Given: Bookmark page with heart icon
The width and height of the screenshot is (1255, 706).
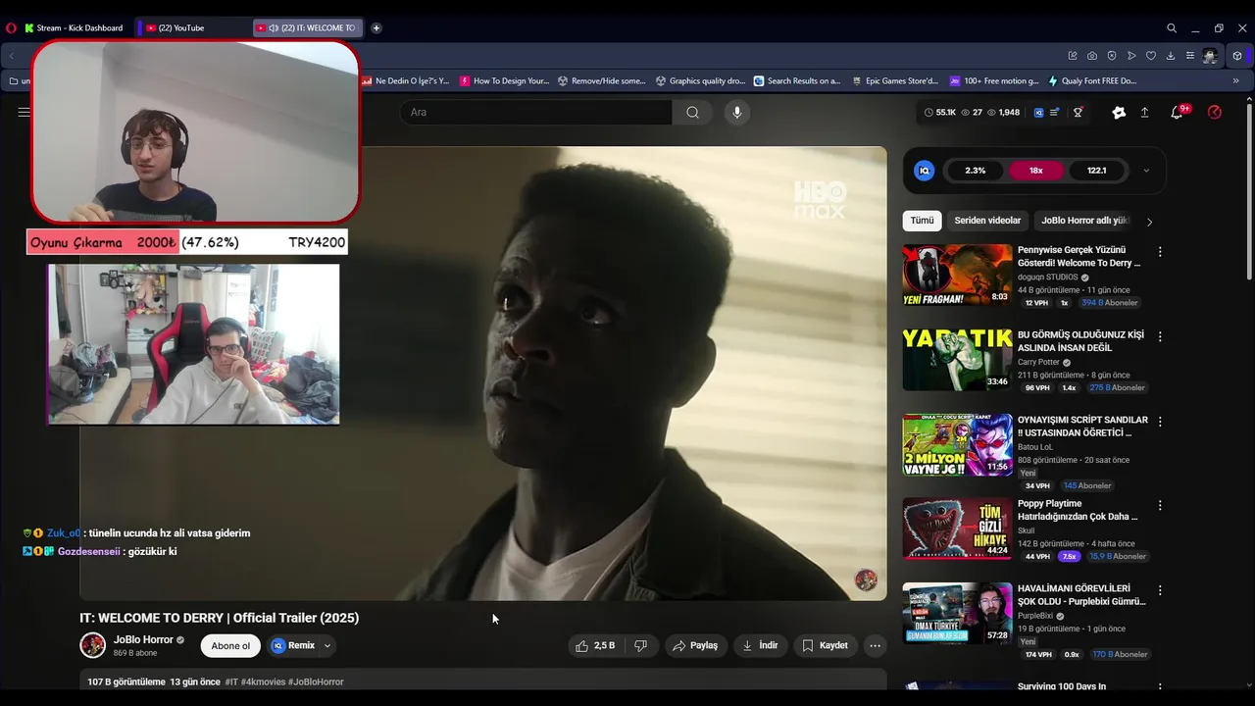Looking at the screenshot, I should pos(1151,56).
